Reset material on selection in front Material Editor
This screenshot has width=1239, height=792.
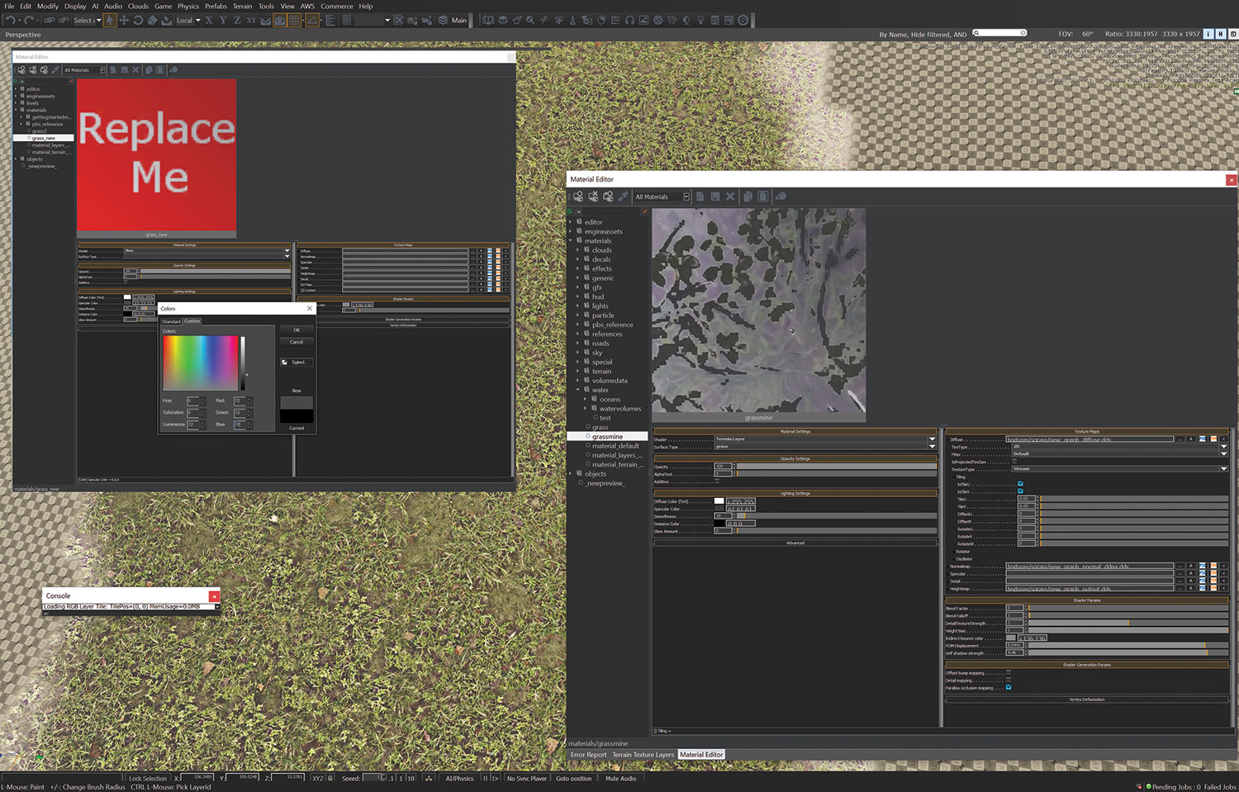[x=593, y=197]
